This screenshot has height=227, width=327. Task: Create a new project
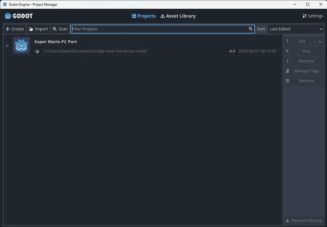[15, 29]
